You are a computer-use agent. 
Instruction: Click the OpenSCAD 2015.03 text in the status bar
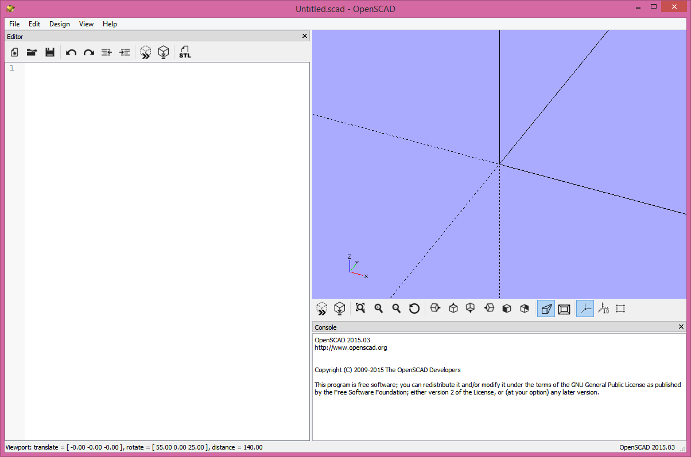[647, 447]
